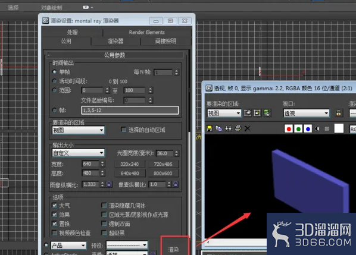Screen dimensions: 356x255
Task: Open the small dropdown icon next to 对象绘制
Action: pyautogui.click(x=88, y=8)
